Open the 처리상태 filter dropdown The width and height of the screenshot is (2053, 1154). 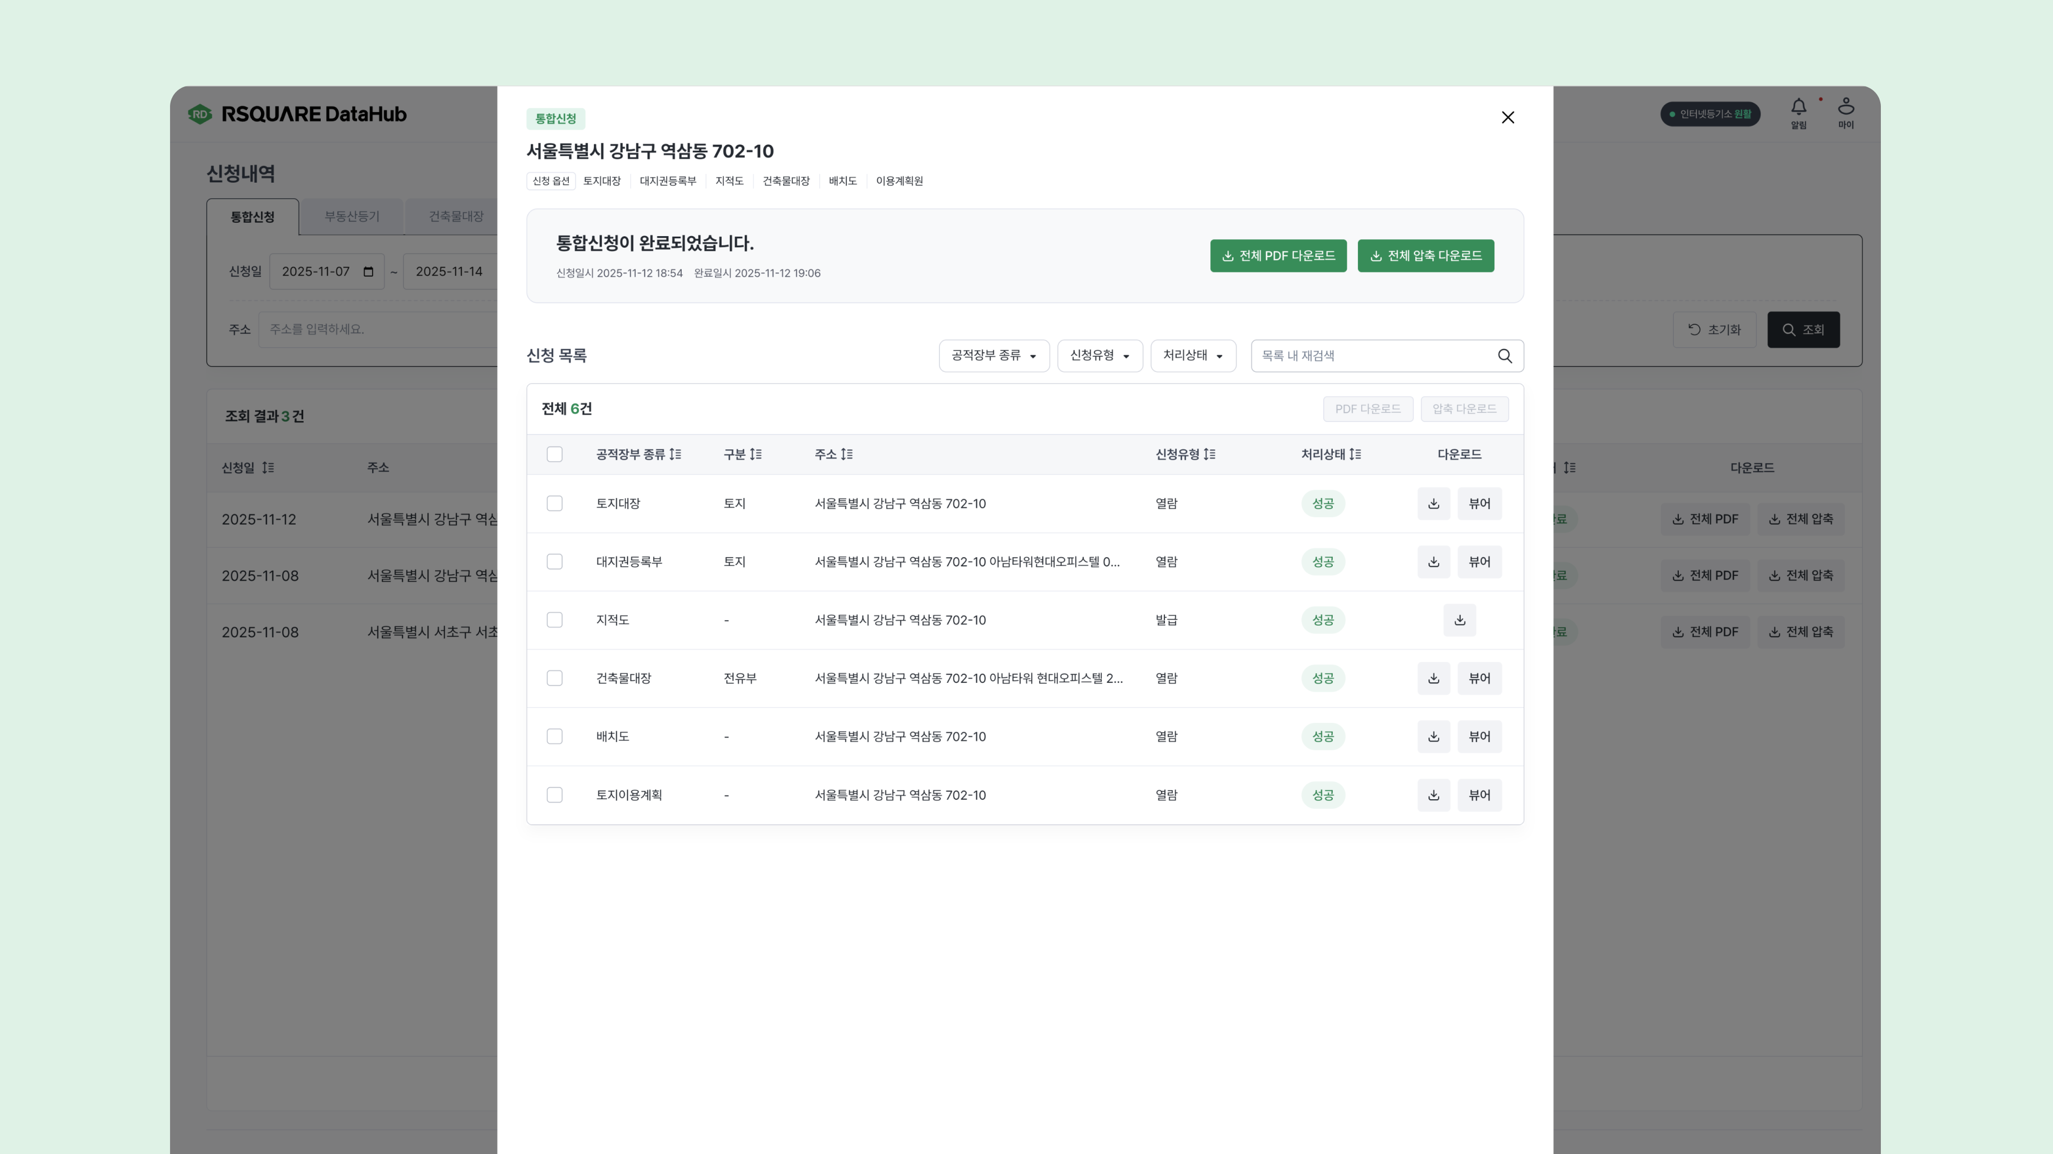coord(1192,355)
